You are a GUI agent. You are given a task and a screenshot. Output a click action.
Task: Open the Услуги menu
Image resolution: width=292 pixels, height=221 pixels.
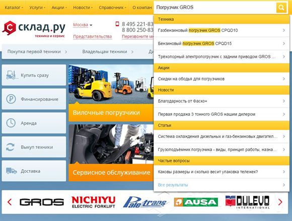[x=37, y=8]
